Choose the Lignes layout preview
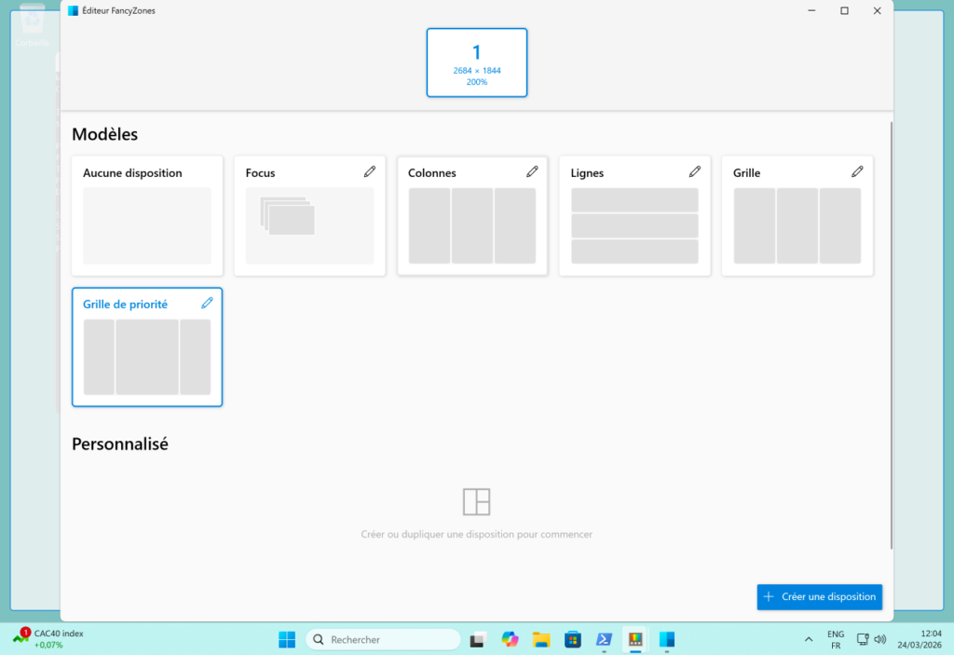Image resolution: width=954 pixels, height=655 pixels. (x=634, y=225)
